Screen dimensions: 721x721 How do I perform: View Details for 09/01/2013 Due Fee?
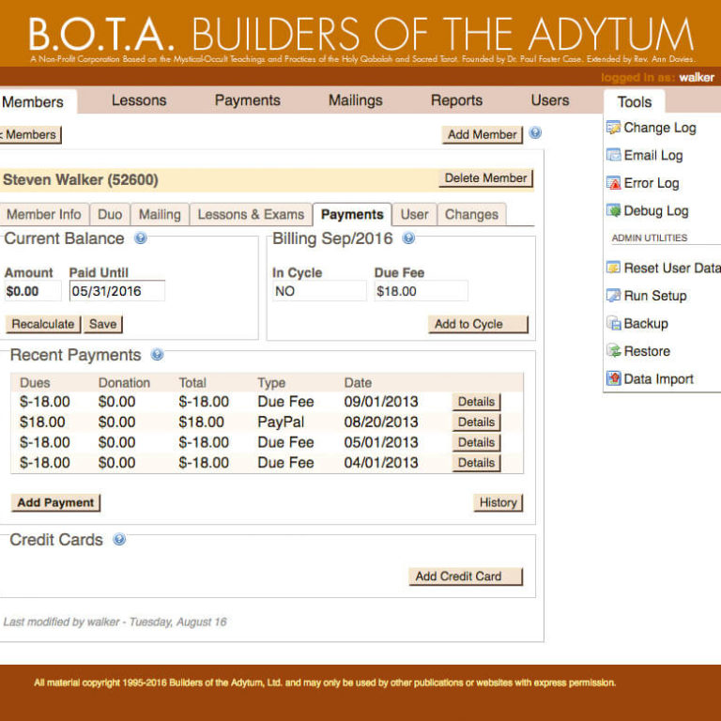[476, 402]
